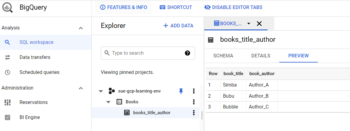This screenshot has width=350, height=131.
Task: Unpin the sue-gcp-learning-env project with the pin icon
Action: click(x=181, y=91)
